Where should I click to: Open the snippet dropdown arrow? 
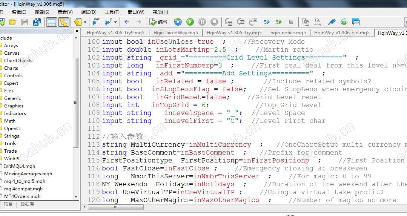(85, 22)
